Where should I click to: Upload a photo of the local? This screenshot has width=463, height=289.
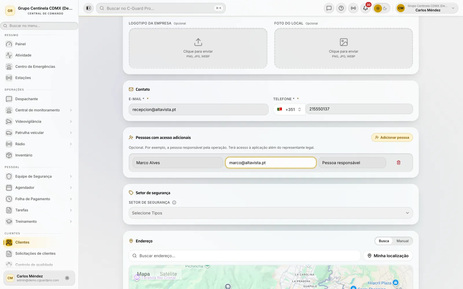(x=343, y=48)
